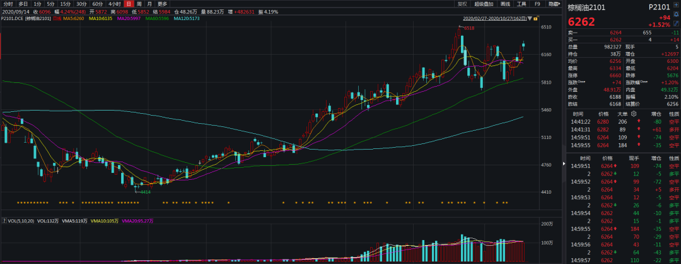Open the pencil edit icon beside price change
Image resolution: width=681 pixels, height=264 pixels.
click(x=677, y=23)
